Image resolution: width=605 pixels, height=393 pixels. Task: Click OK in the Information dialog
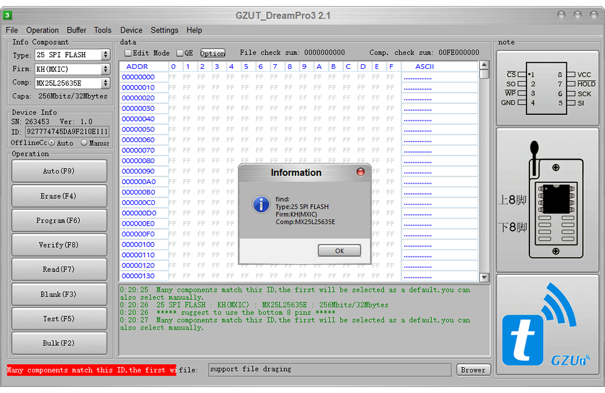pyautogui.click(x=339, y=250)
